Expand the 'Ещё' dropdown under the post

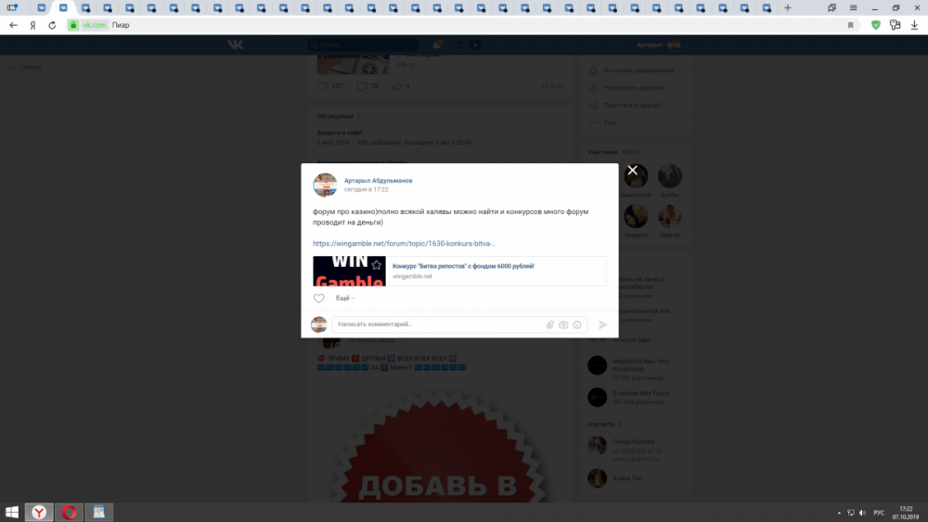[x=345, y=298]
